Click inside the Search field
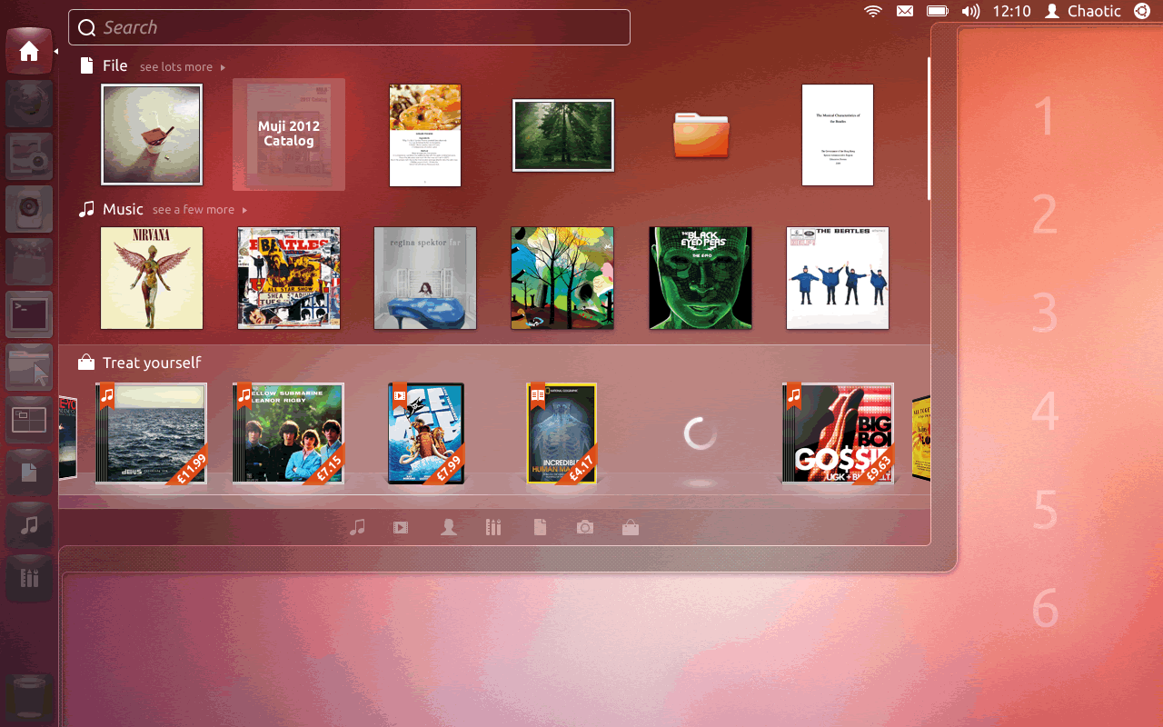This screenshot has width=1163, height=727. click(x=349, y=27)
